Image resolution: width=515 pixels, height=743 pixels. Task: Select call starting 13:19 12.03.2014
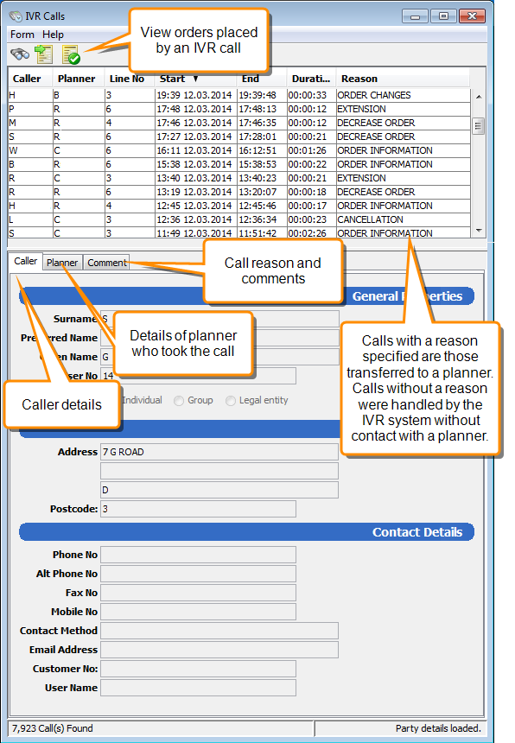click(x=239, y=192)
